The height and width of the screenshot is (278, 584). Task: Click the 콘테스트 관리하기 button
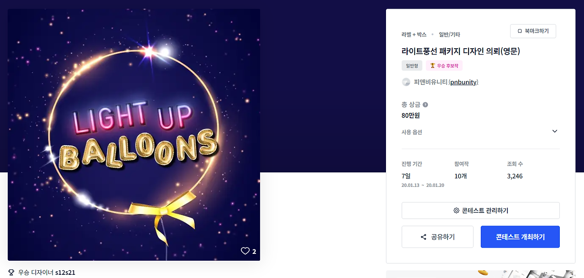[480, 211]
